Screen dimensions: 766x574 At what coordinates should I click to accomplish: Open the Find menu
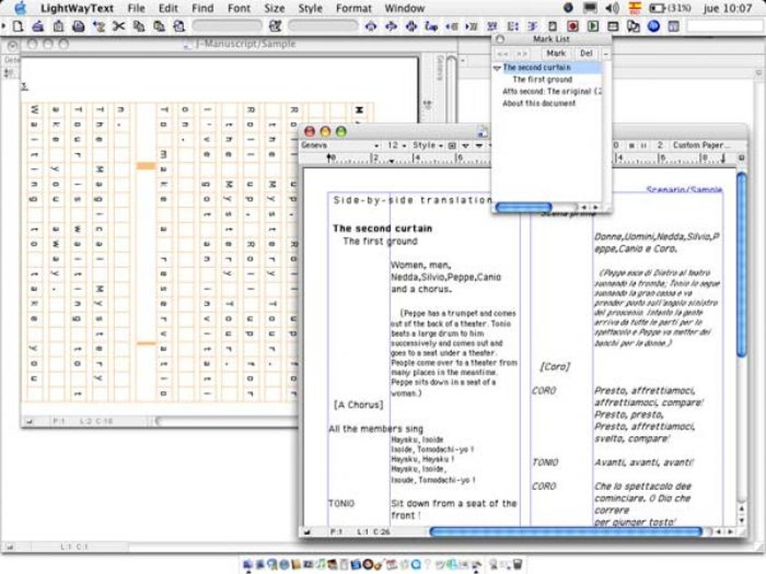(x=202, y=8)
